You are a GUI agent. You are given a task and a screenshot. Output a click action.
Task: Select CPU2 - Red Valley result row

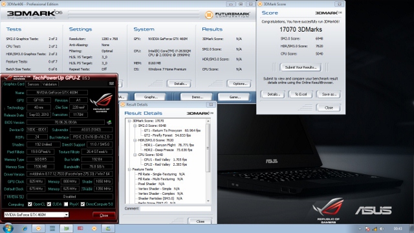[x=166, y=164]
